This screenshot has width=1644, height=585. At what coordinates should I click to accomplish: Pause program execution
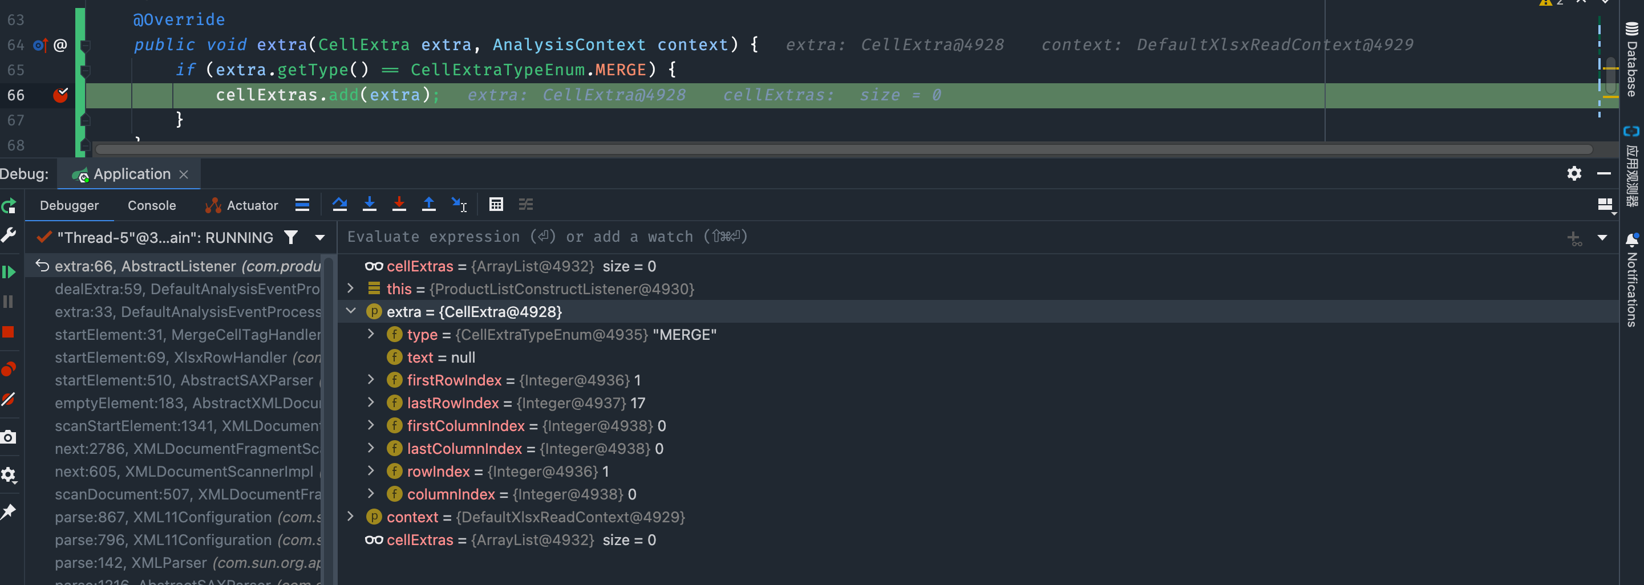click(9, 302)
